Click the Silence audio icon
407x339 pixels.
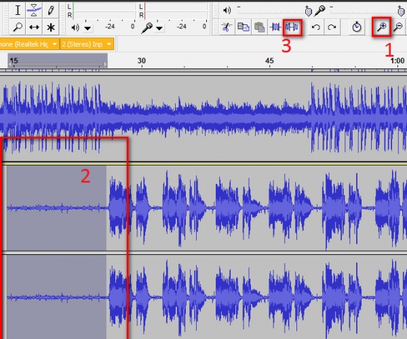(x=293, y=28)
